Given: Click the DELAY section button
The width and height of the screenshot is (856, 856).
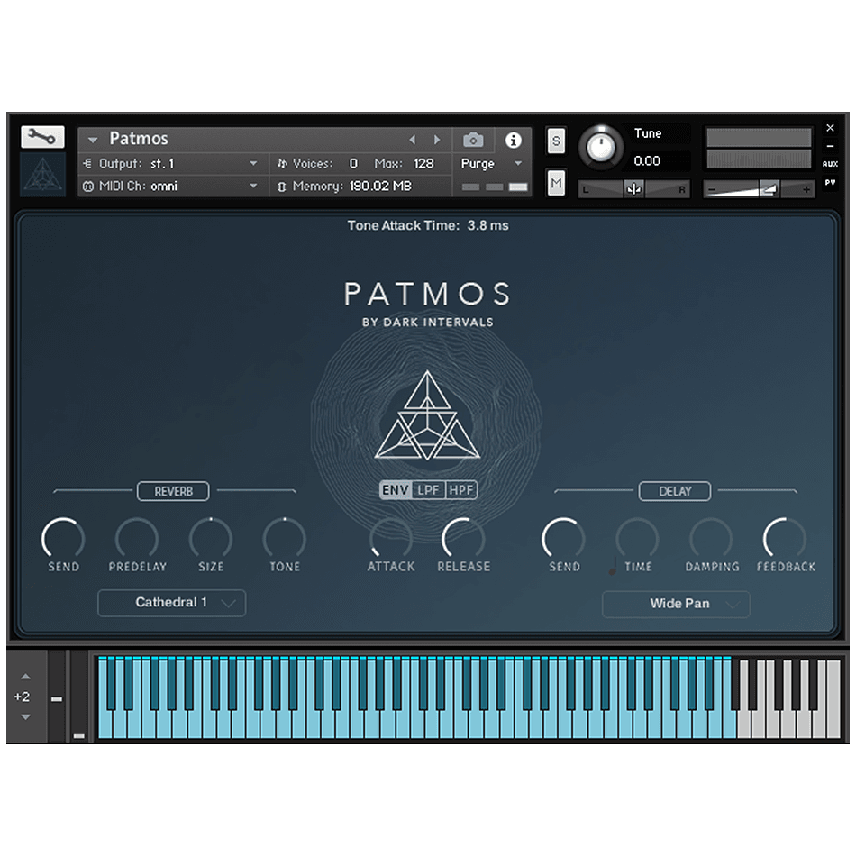Looking at the screenshot, I should (x=675, y=491).
